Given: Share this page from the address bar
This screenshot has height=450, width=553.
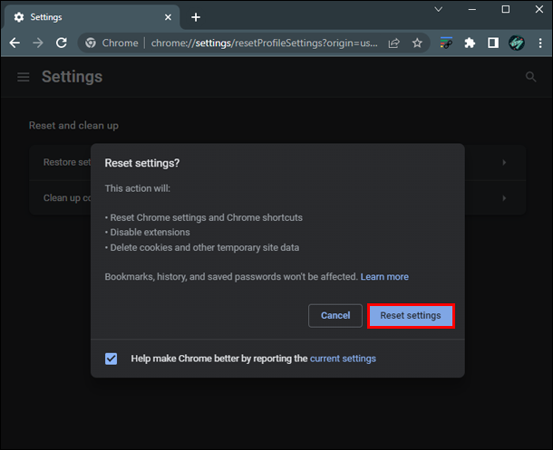Looking at the screenshot, I should click(394, 43).
